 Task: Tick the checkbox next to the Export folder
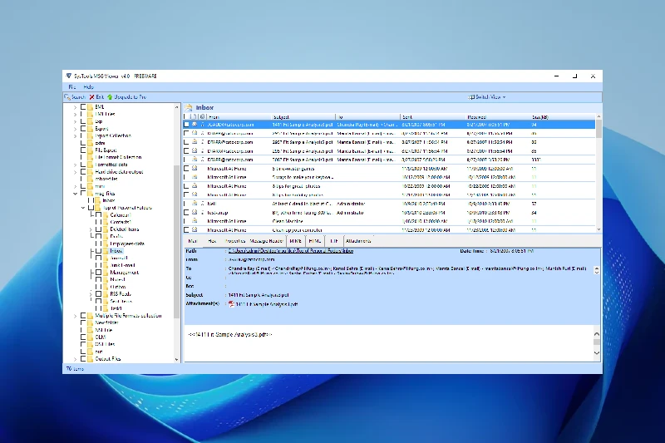click(83, 129)
